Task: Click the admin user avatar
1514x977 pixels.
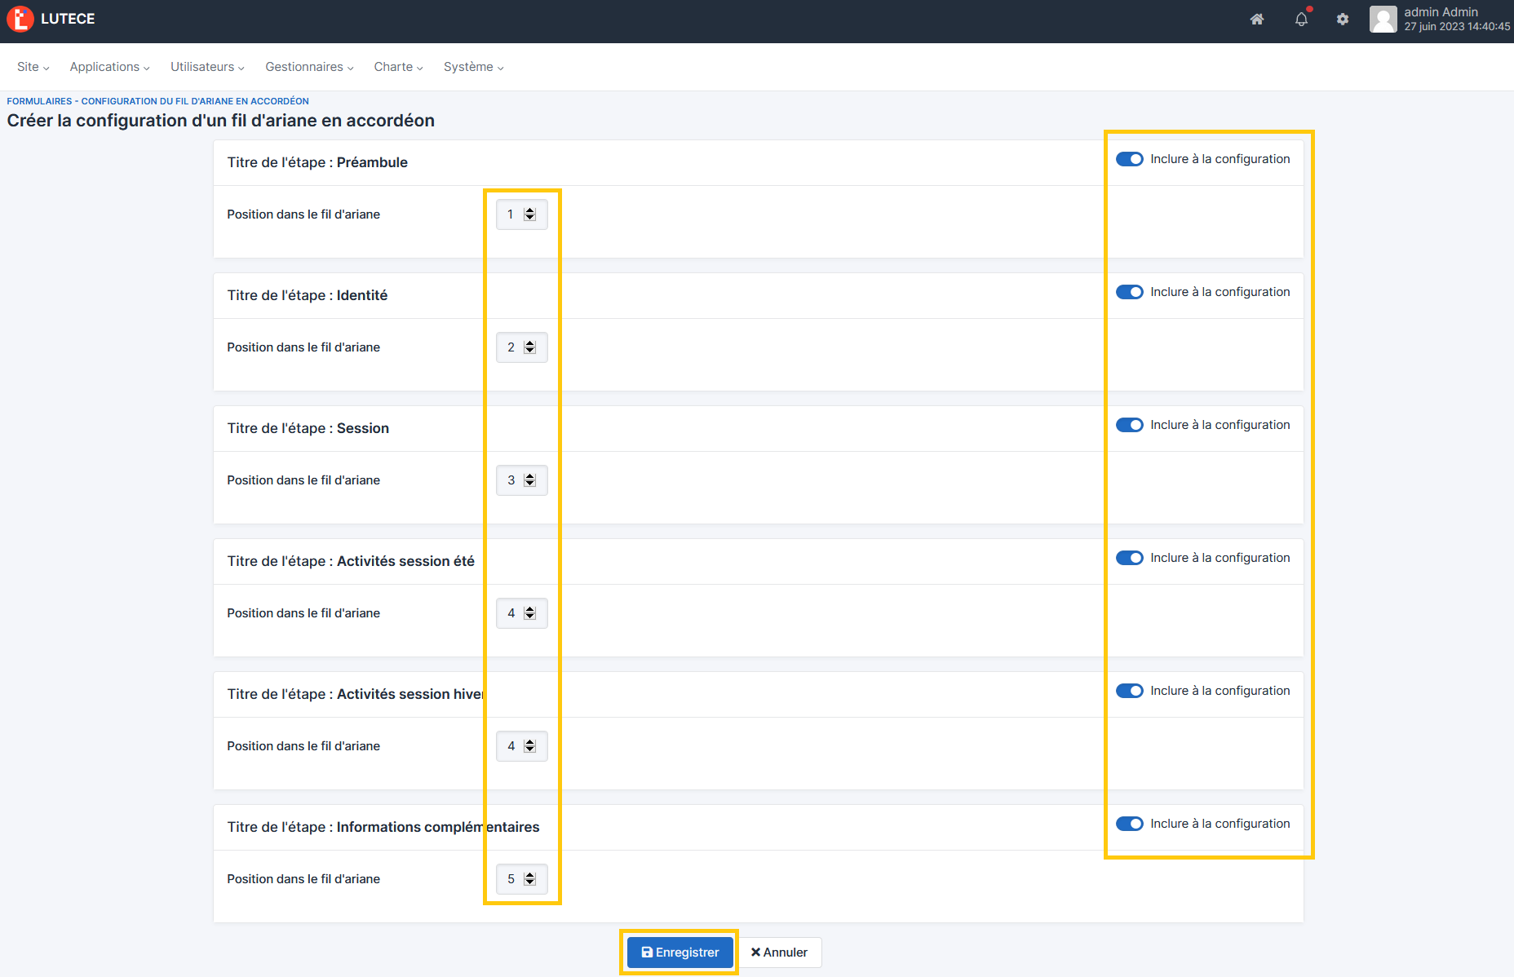Action: pyautogui.click(x=1383, y=20)
